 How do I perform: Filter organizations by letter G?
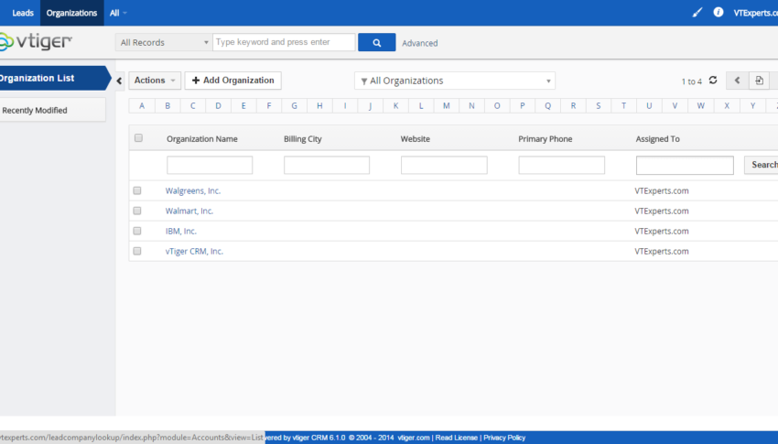[294, 105]
